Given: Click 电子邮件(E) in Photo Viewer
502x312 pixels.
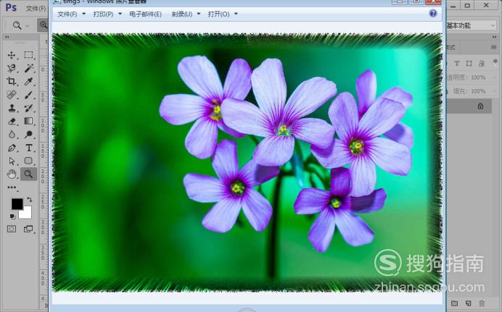Looking at the screenshot, I should (x=145, y=14).
